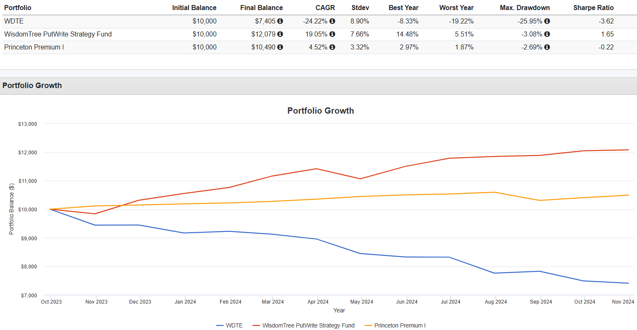Click WDTE Sharpe ratio value -3.62
The image size is (637, 330).
606,21
